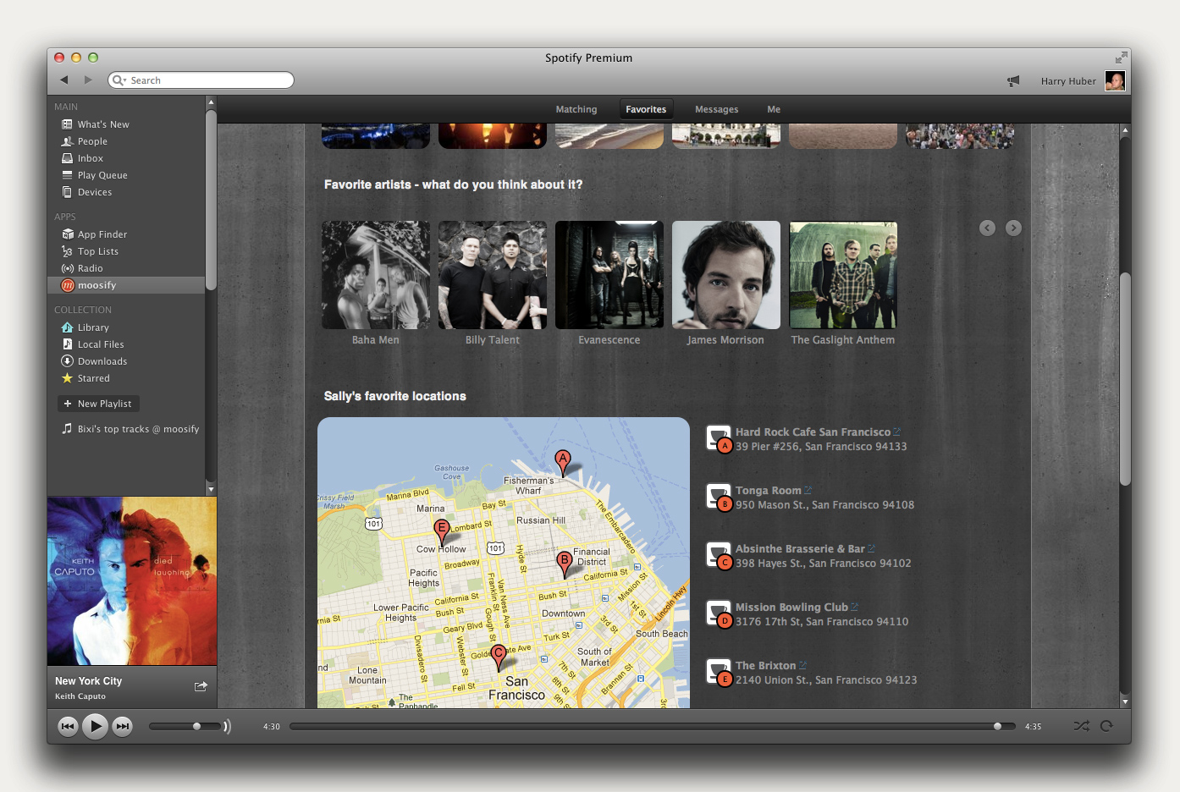This screenshot has width=1180, height=792.
Task: Switch to the Messages tab
Action: 716,109
